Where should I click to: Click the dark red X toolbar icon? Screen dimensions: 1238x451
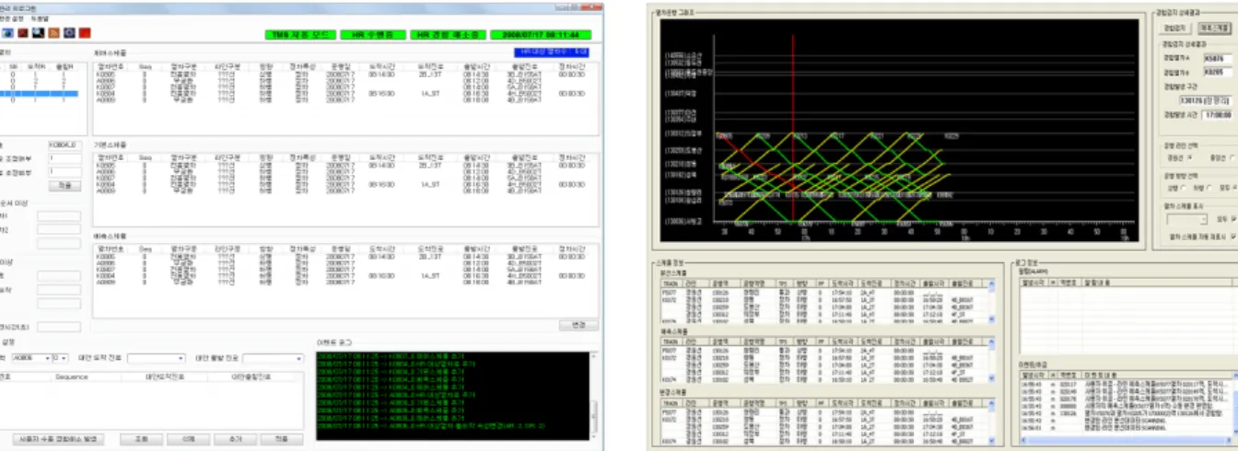click(22, 33)
